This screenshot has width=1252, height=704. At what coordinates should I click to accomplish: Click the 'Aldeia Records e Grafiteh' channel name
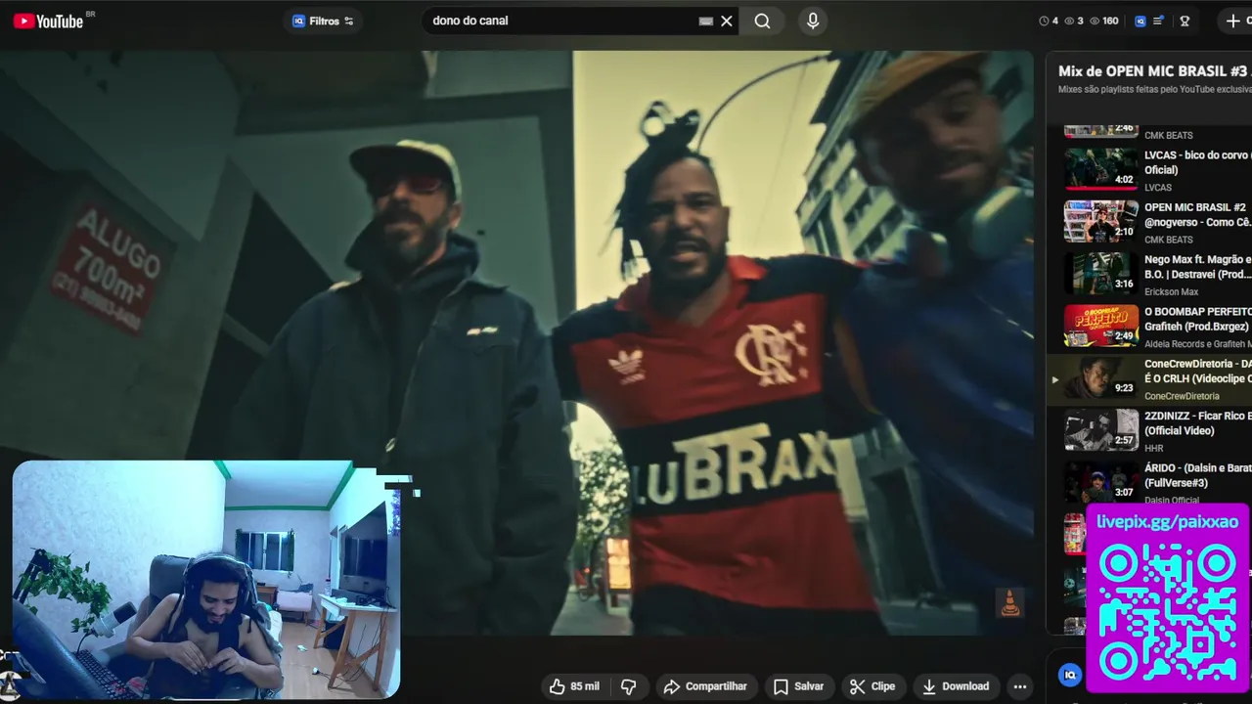click(1197, 344)
